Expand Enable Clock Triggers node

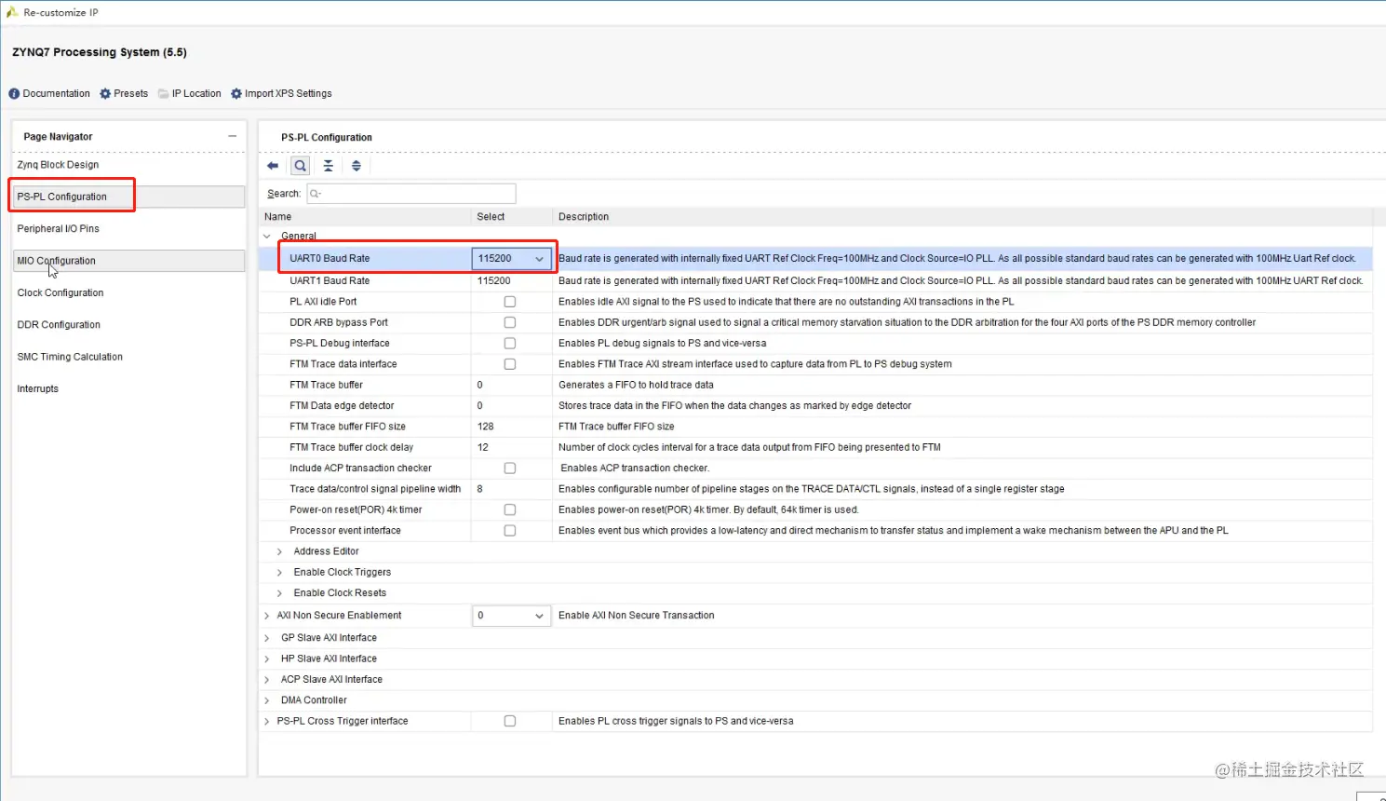pyautogui.click(x=279, y=572)
